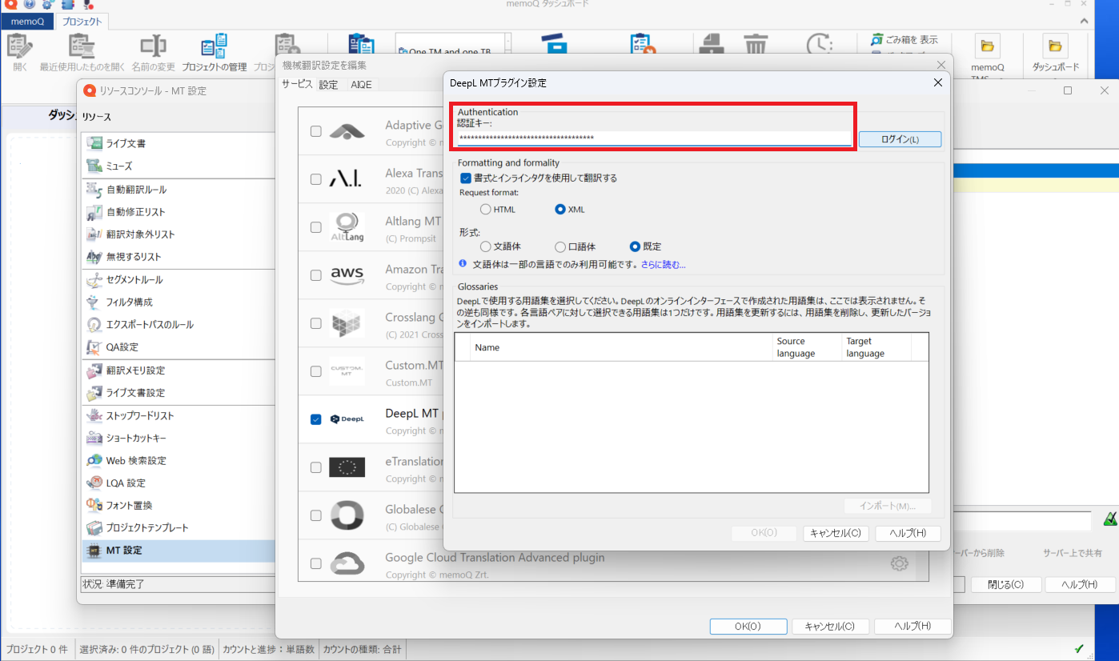Click 閉じる(C) in the resource console

(x=1006, y=584)
